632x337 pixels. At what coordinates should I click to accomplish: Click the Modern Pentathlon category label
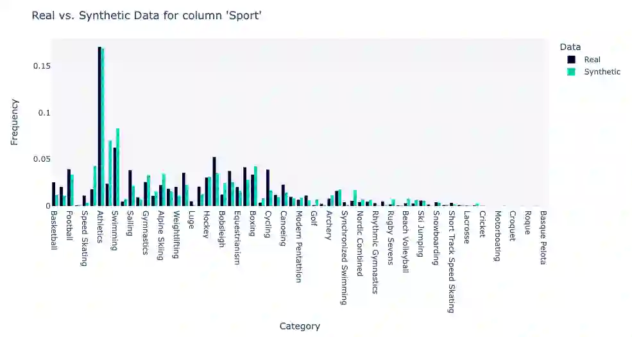(298, 246)
